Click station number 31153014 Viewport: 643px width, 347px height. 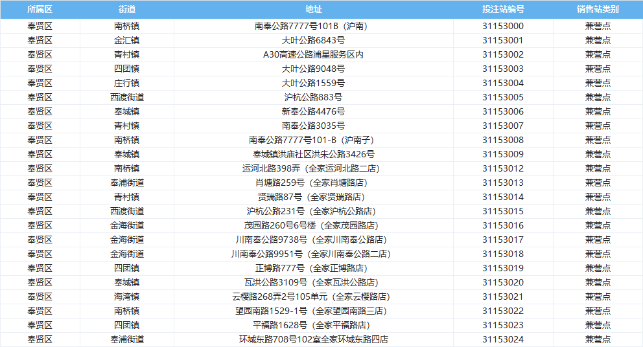coord(503,197)
